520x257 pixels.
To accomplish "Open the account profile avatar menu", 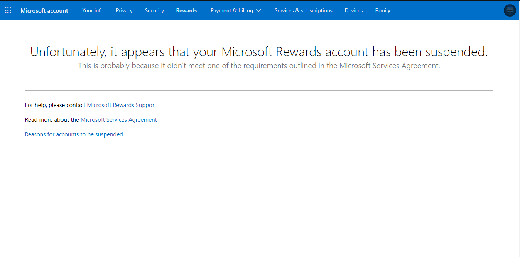I will pyautogui.click(x=510, y=10).
